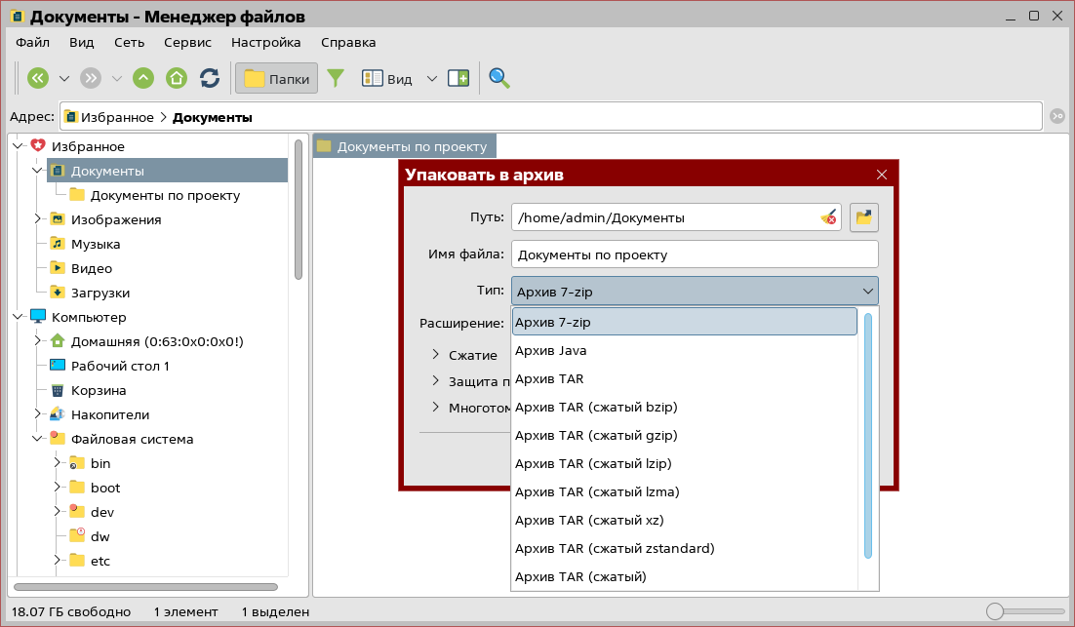
Task: Open the Сеть menu
Action: [129, 43]
